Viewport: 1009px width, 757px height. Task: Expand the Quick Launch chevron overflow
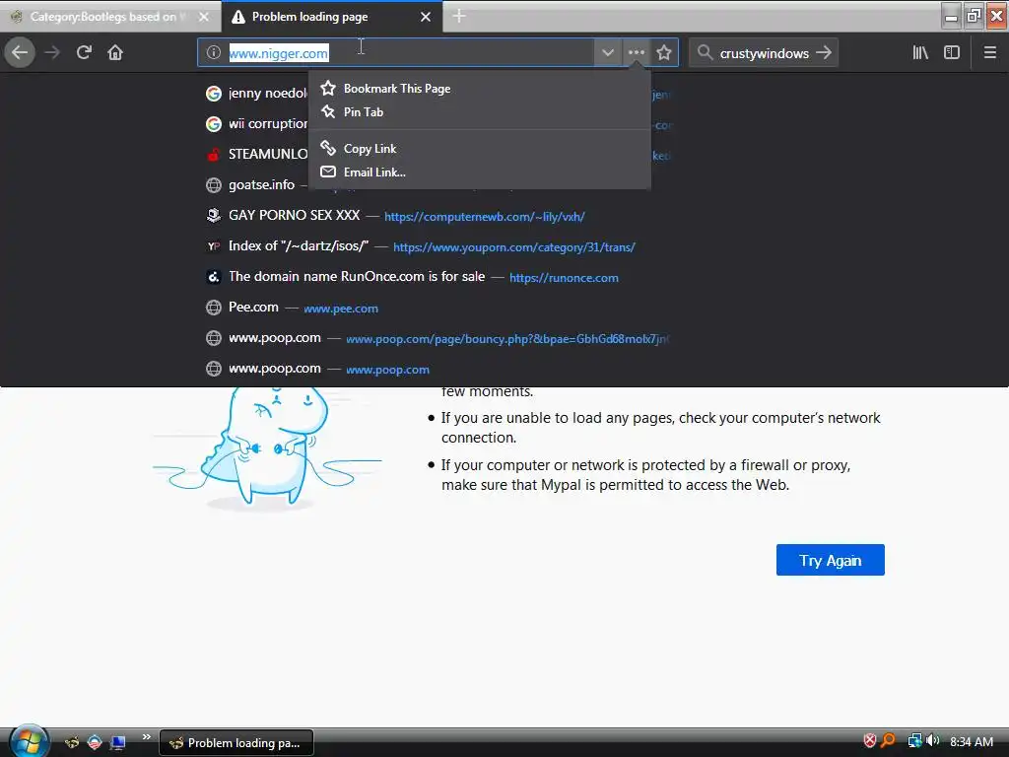click(146, 737)
